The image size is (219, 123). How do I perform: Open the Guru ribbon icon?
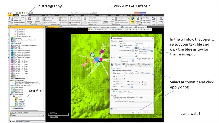[154, 19]
